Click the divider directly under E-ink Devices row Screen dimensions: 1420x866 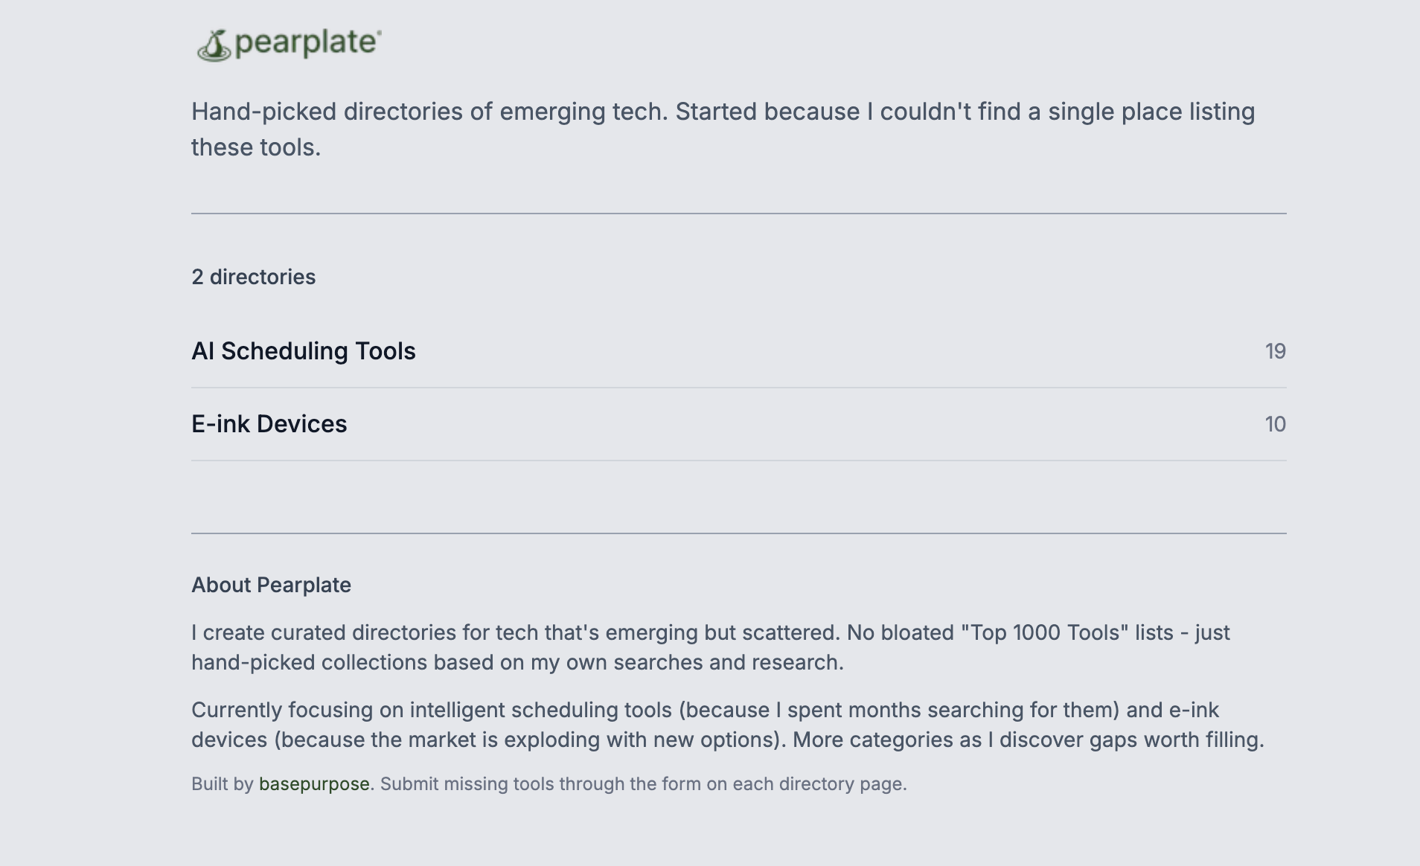[x=738, y=461]
